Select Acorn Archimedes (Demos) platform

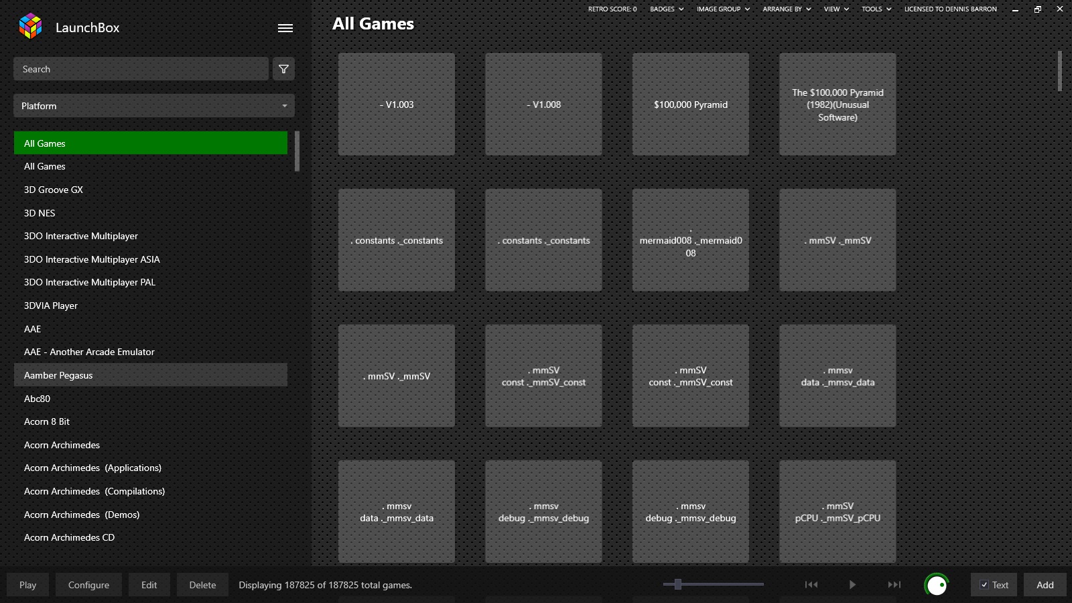point(151,515)
